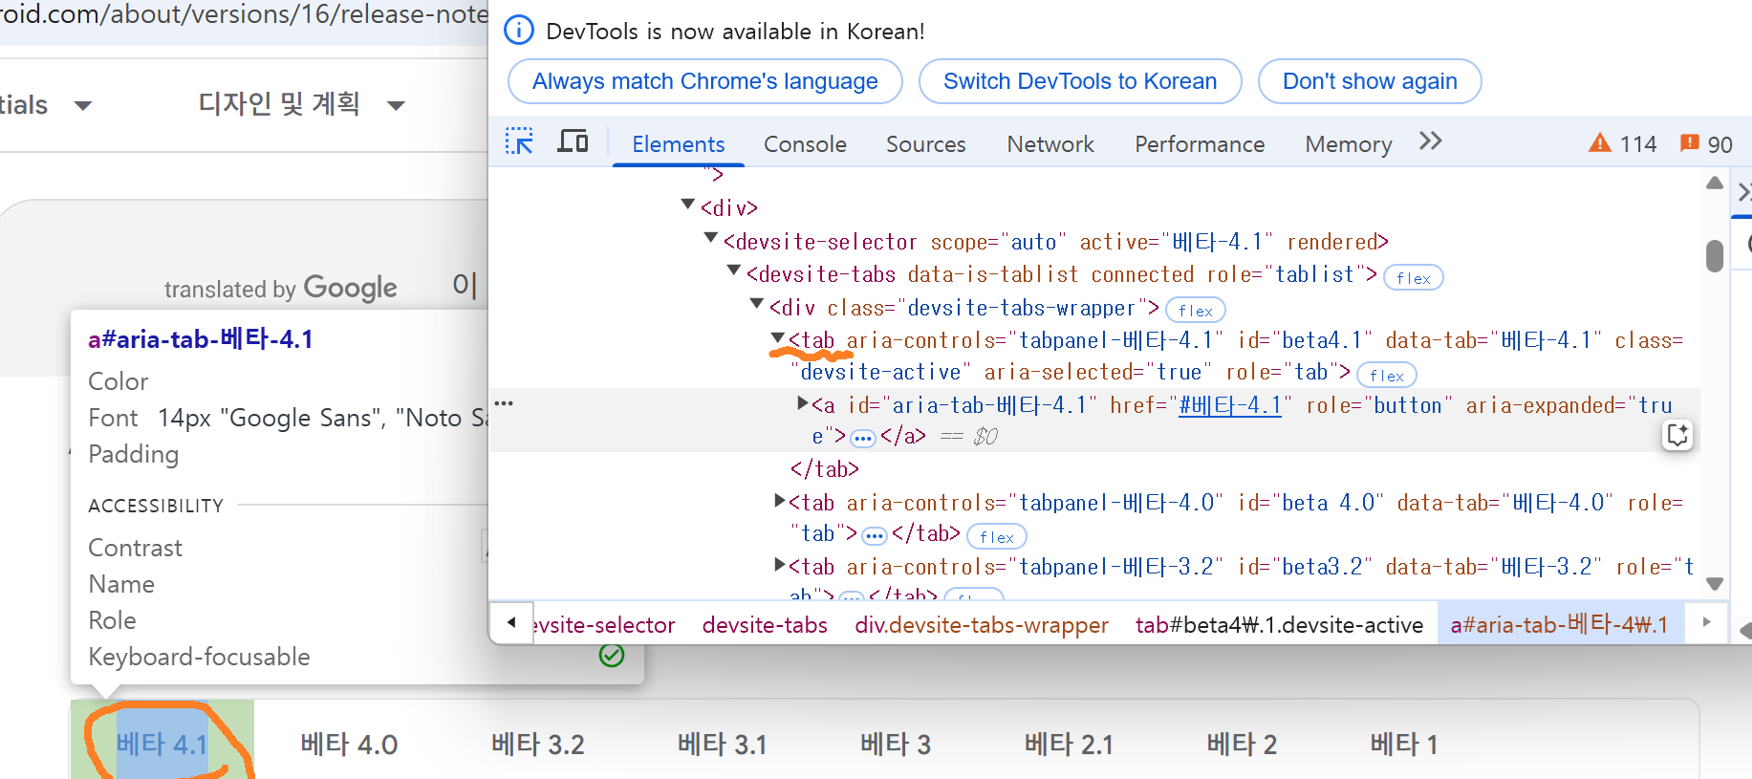Select the 베타 2 page tab
This screenshot has width=1752, height=779.
click(1242, 745)
